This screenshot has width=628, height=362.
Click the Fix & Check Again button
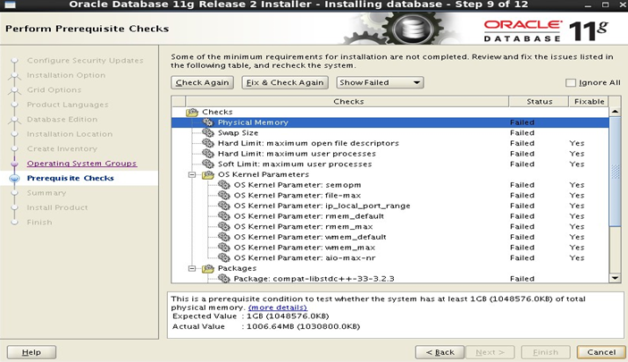click(285, 82)
